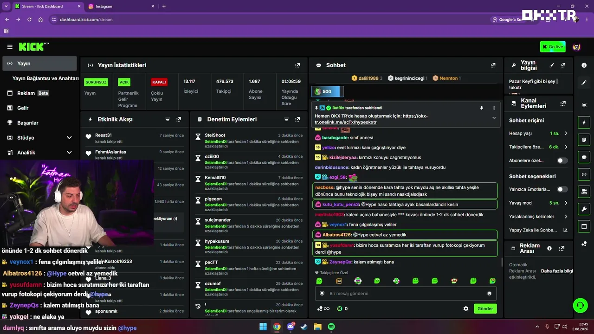Open the chat settings gear icon
Screen dimensions: 594x334
(466, 308)
